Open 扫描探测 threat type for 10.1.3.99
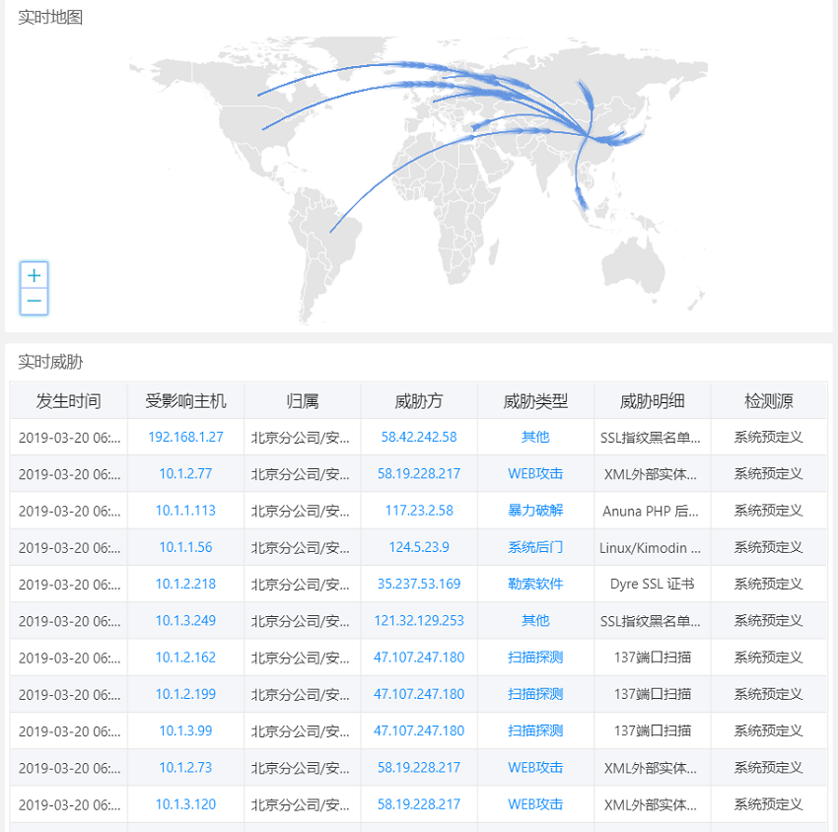The width and height of the screenshot is (838, 832). (x=535, y=730)
